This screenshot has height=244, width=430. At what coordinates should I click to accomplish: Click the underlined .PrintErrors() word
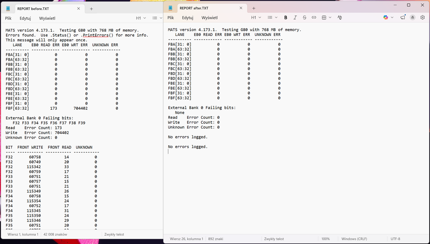(x=96, y=35)
